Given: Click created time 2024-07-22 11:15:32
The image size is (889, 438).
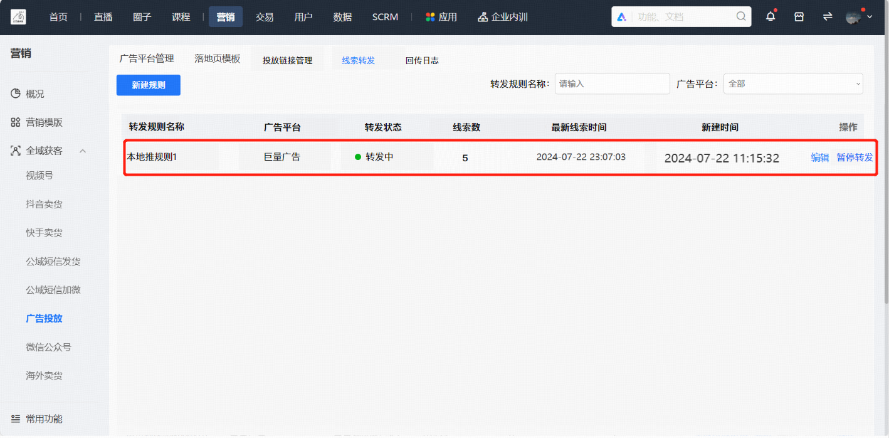Looking at the screenshot, I should coord(722,158).
